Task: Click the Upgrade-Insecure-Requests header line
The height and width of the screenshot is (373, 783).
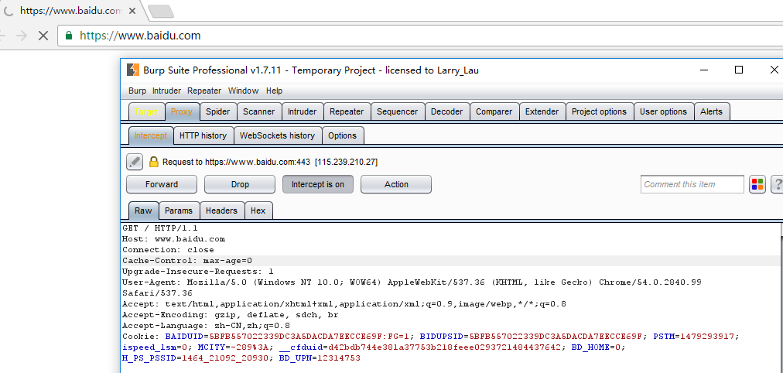Action: 198,272
